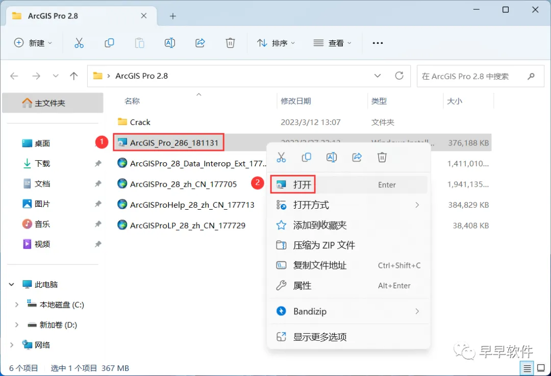This screenshot has width=551, height=376.
Task: Open 桌面 in the sidebar
Action: click(x=42, y=143)
